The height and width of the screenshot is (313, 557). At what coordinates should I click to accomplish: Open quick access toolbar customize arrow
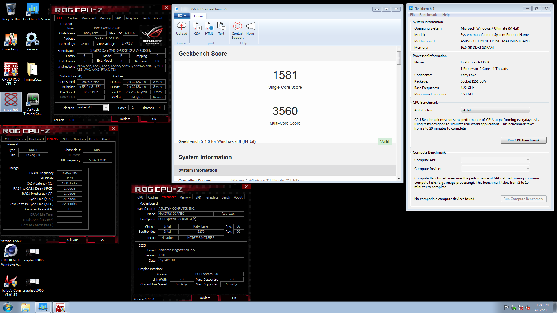185,9
